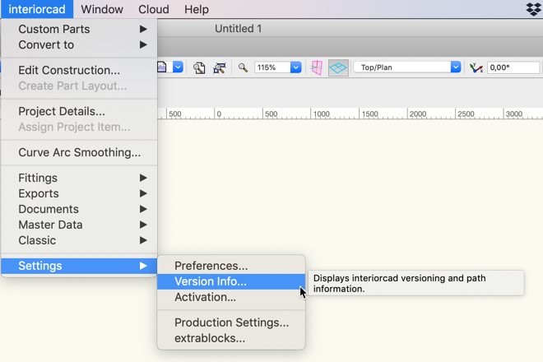The width and height of the screenshot is (543, 362).
Task: Toggle the cyan Top/Plan view icon
Action: click(338, 67)
